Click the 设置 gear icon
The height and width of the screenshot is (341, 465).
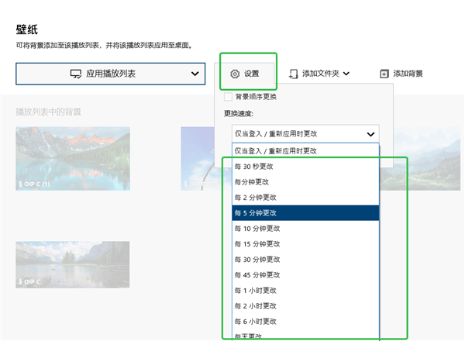[x=236, y=74]
